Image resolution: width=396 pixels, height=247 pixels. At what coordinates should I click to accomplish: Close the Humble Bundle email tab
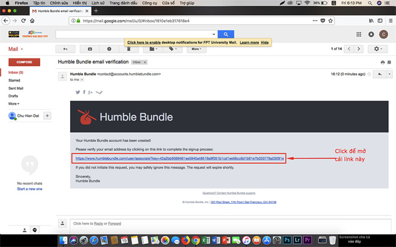point(87,11)
